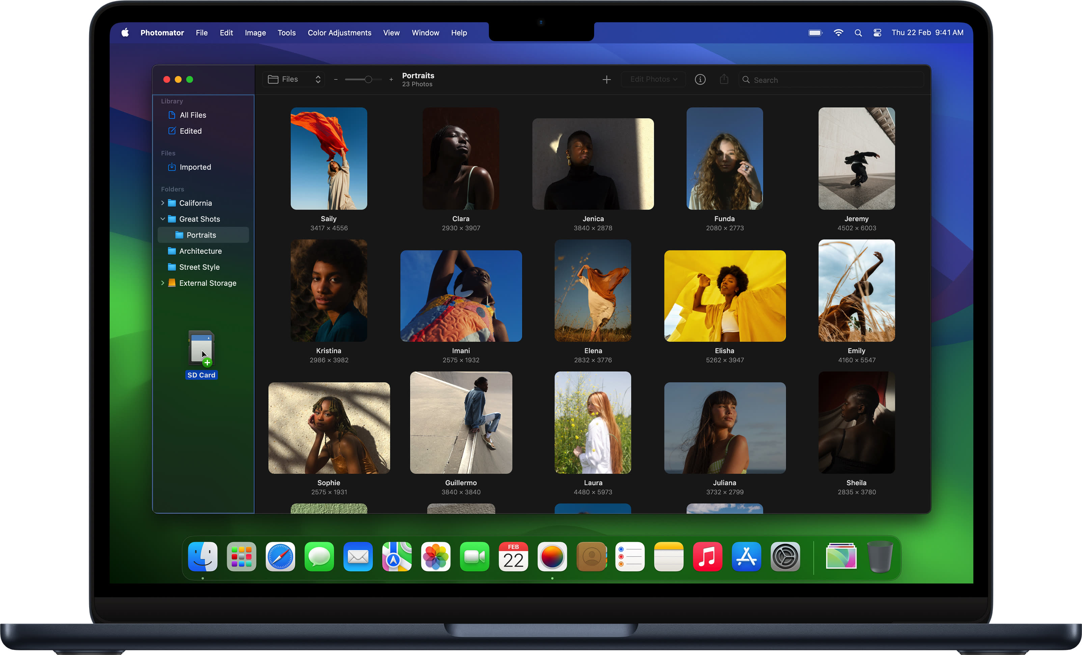Open the Files view dropdown
1082x655 pixels.
pos(293,79)
